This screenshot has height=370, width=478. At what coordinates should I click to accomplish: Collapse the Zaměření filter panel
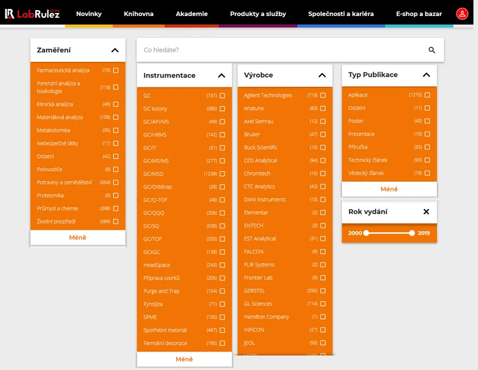click(x=115, y=50)
